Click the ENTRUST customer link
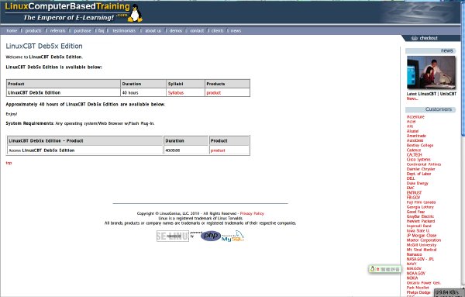 pyautogui.click(x=414, y=193)
